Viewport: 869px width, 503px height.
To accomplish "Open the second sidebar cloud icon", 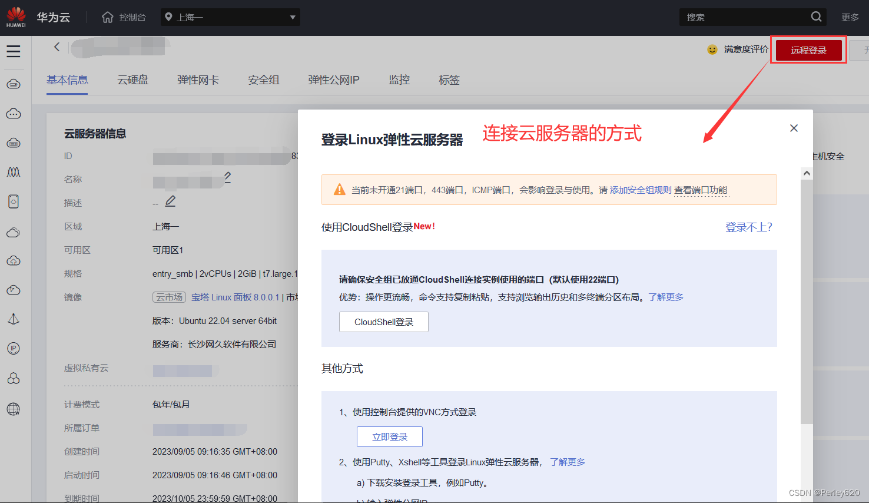I will point(14,114).
